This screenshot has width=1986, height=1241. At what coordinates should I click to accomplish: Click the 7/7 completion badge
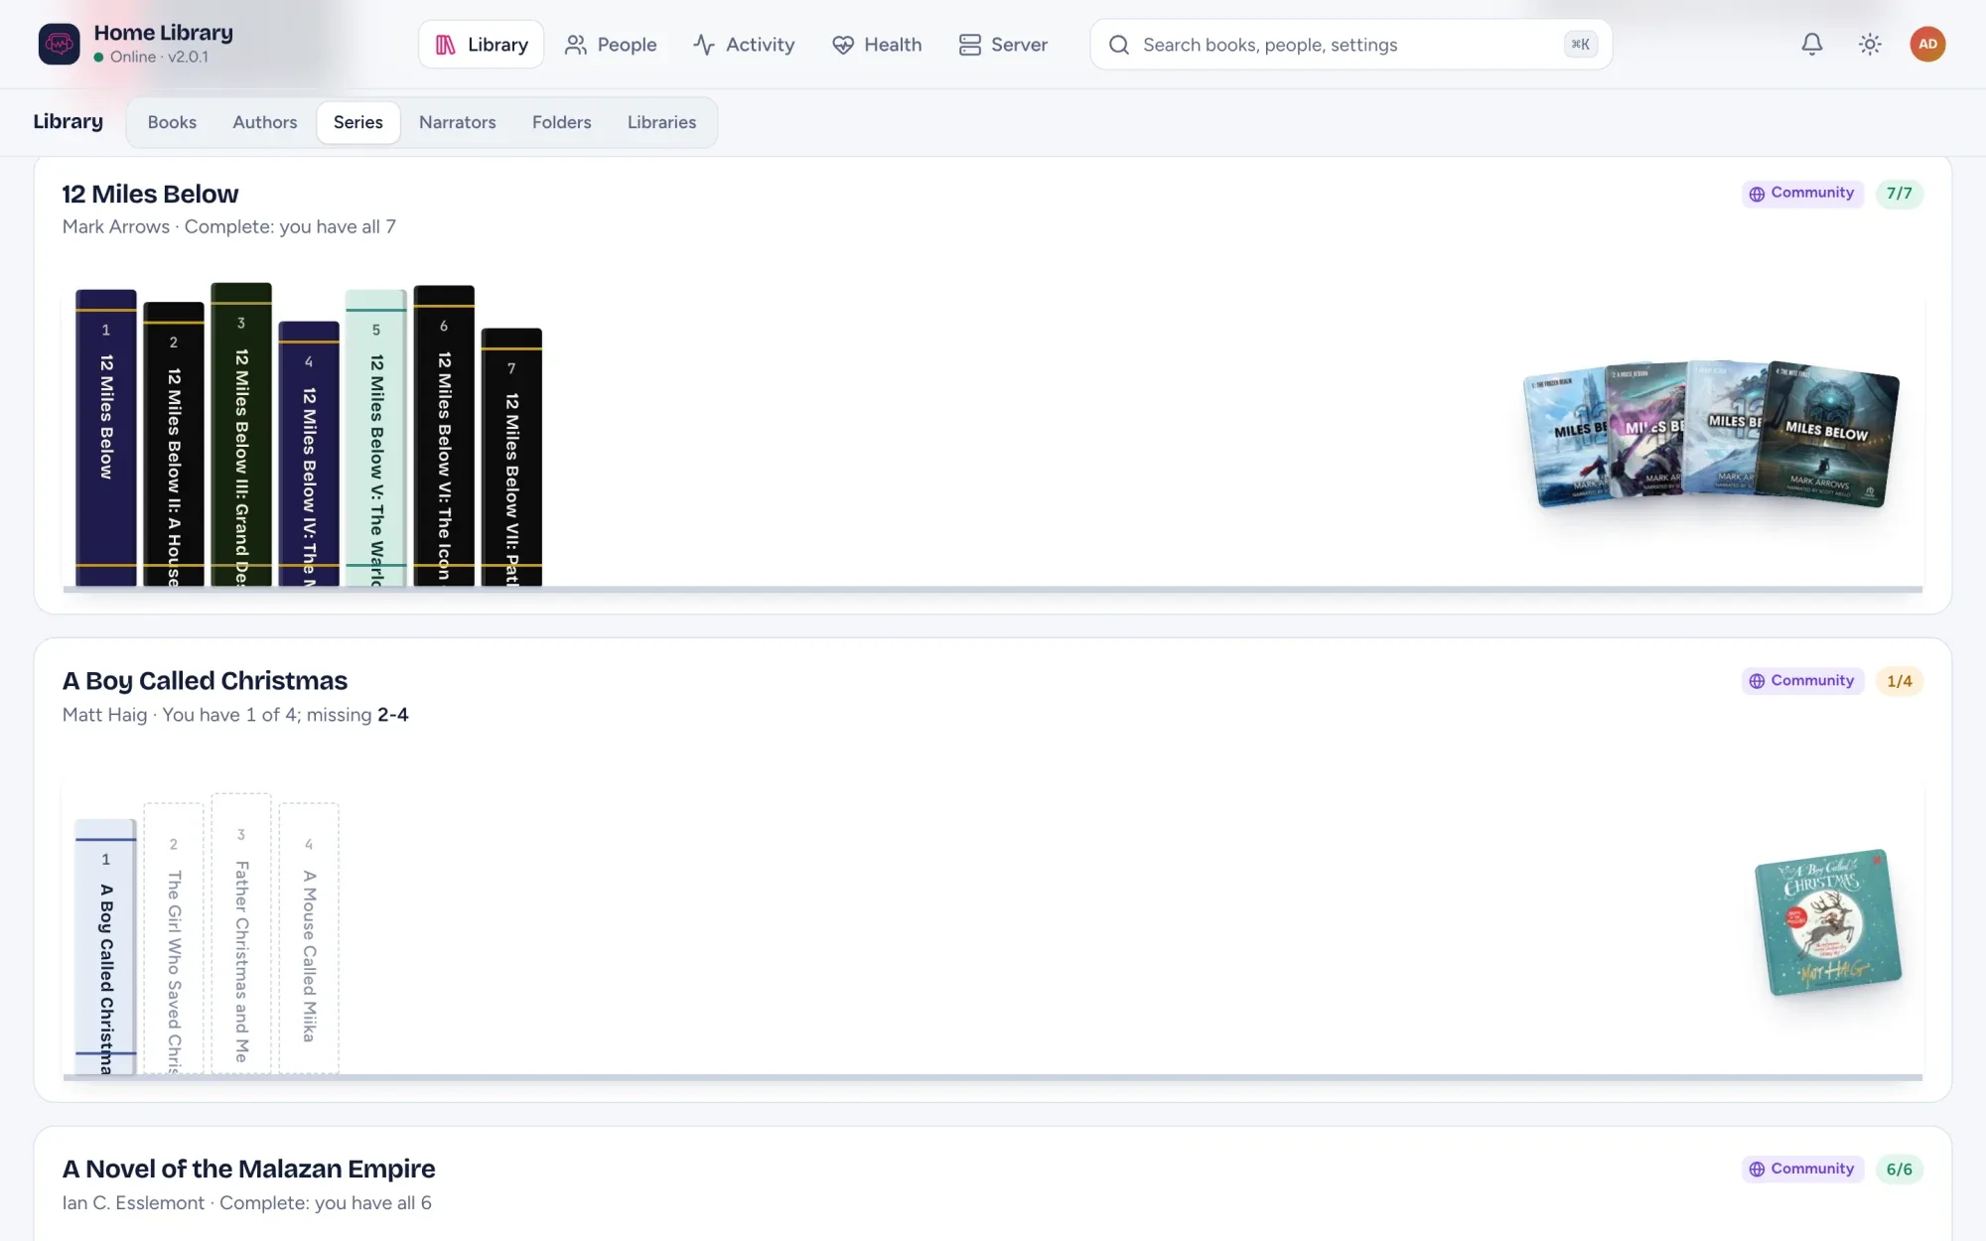tap(1900, 194)
